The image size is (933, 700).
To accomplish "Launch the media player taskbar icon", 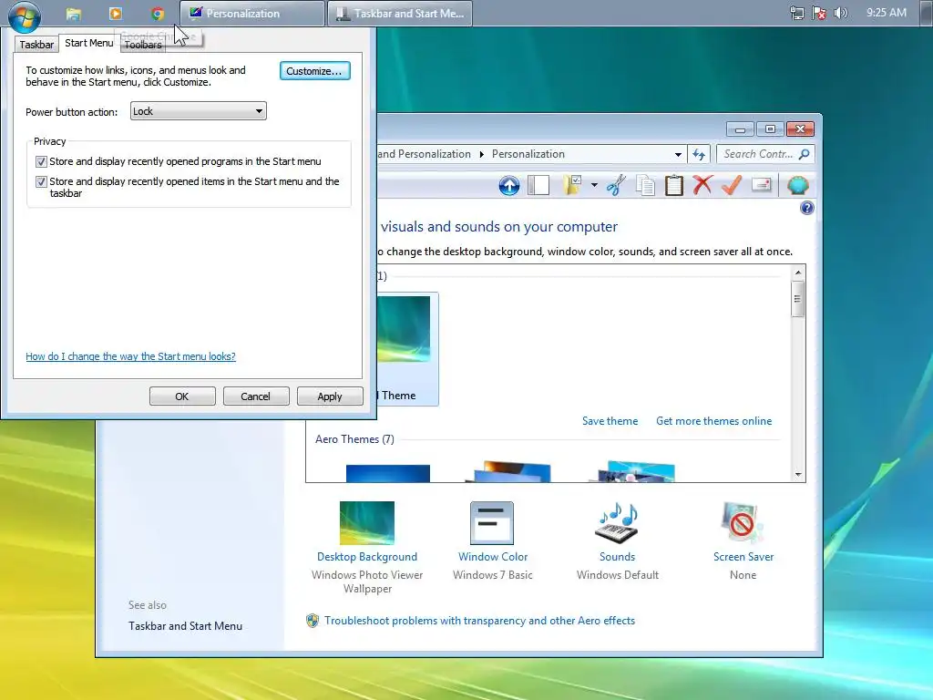I will point(116,13).
